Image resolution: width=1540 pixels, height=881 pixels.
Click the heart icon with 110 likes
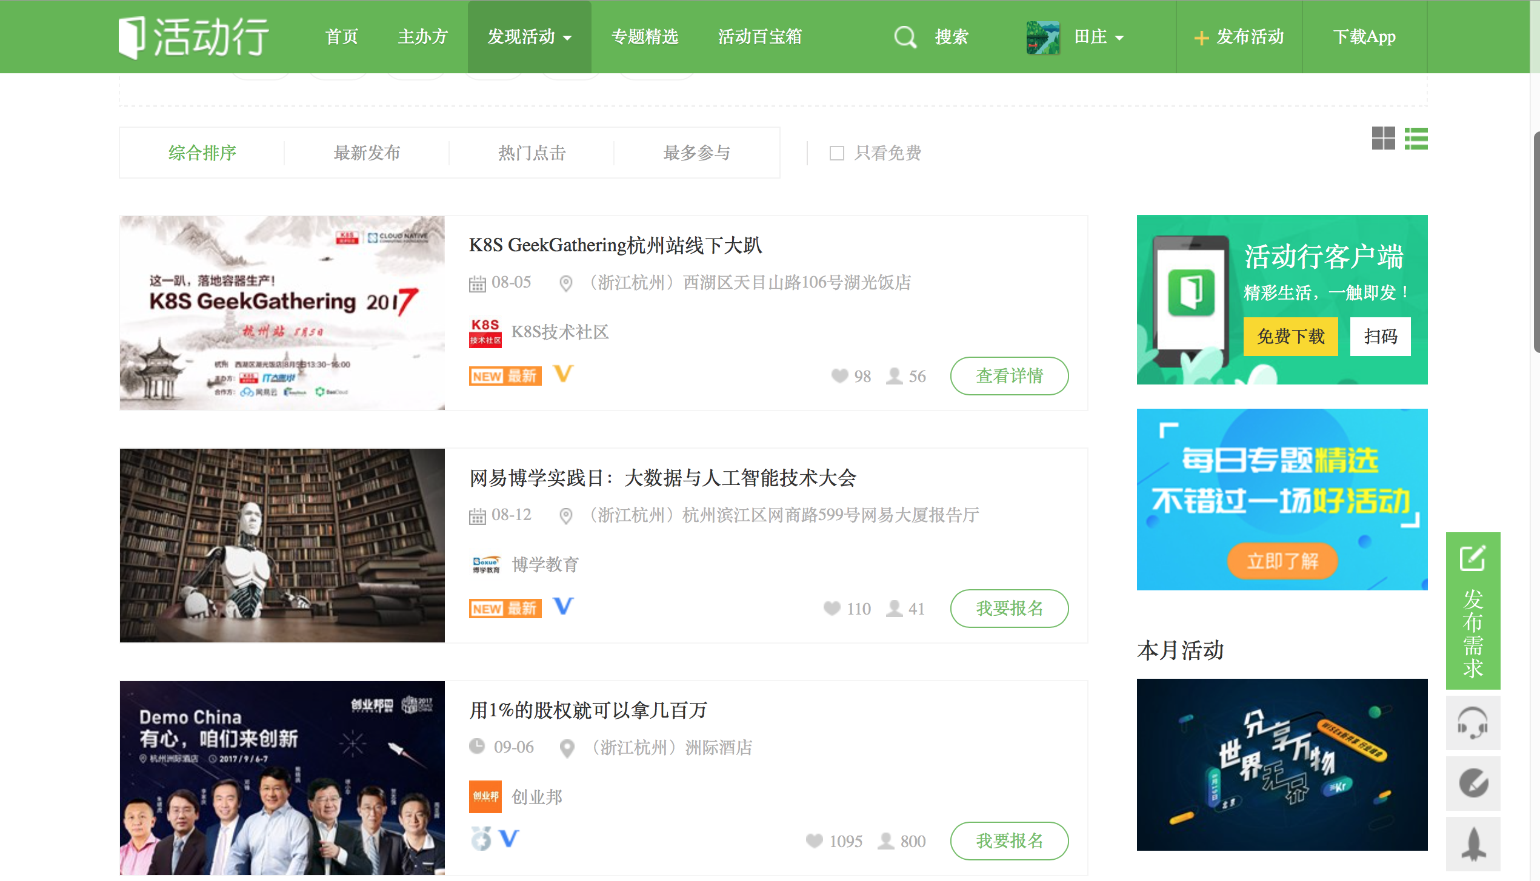point(832,609)
